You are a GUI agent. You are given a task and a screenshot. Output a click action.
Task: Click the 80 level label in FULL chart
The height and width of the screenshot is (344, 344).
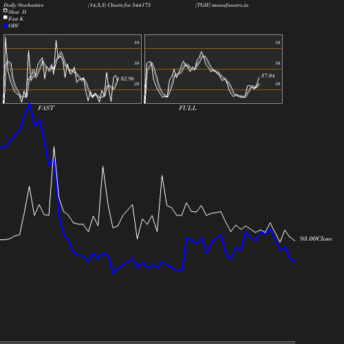[278, 43]
